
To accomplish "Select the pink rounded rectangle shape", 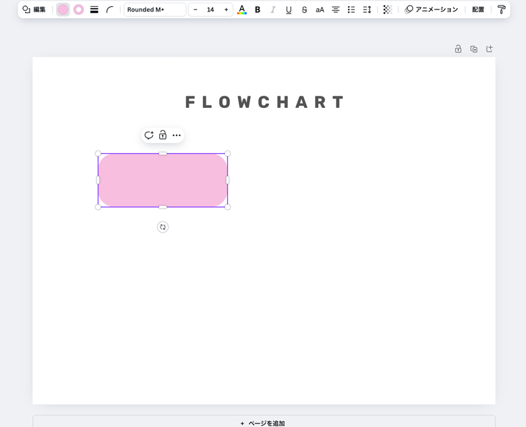I will [163, 180].
